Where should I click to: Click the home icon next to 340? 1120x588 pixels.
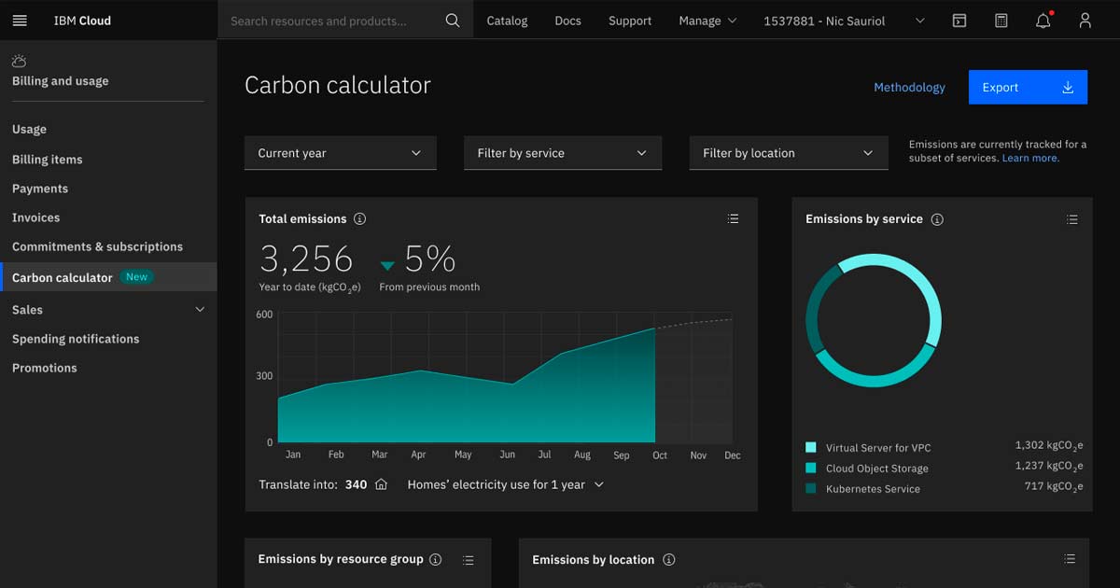[381, 484]
